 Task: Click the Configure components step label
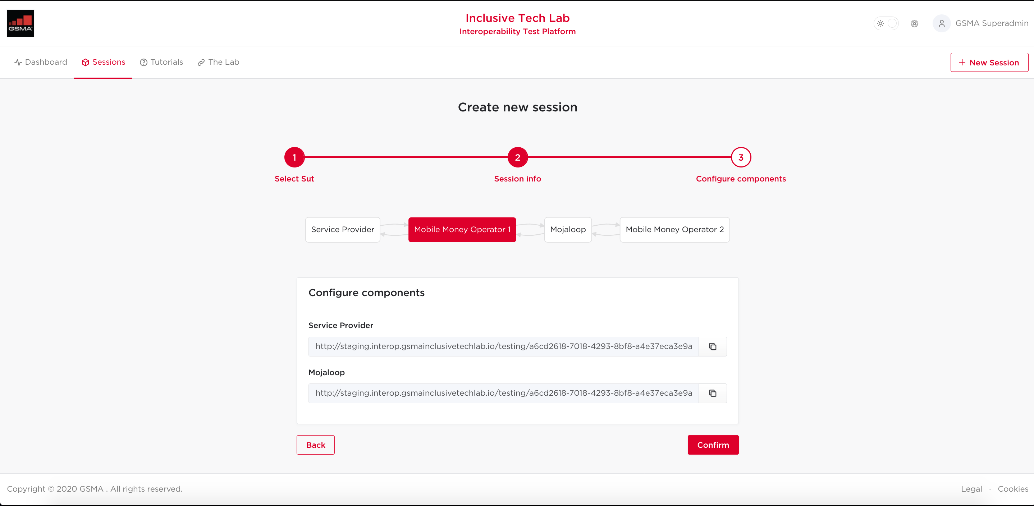(741, 179)
